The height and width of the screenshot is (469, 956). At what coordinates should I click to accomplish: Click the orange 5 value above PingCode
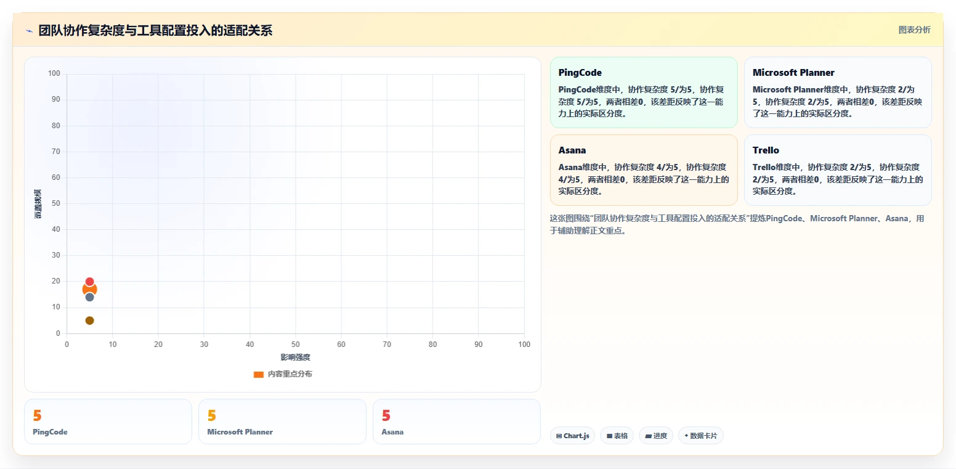point(37,416)
